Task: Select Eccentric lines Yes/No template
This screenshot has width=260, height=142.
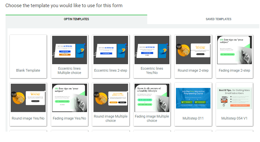Action: tap(152, 50)
